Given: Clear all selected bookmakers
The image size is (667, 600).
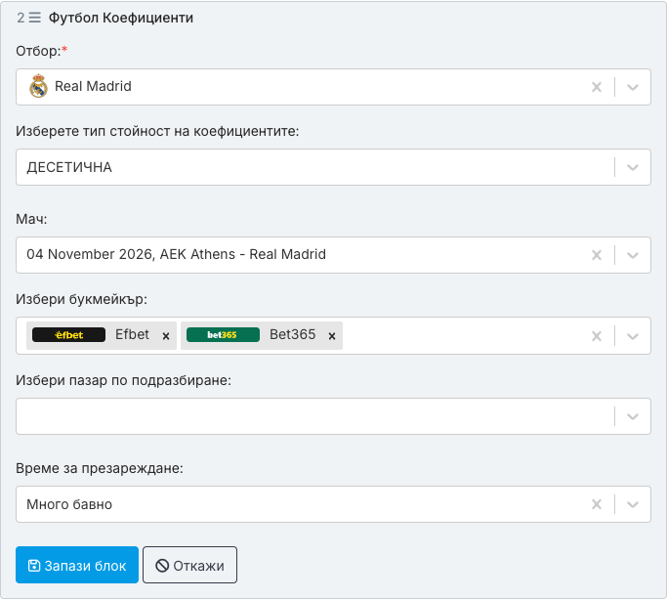Looking at the screenshot, I should point(597,336).
